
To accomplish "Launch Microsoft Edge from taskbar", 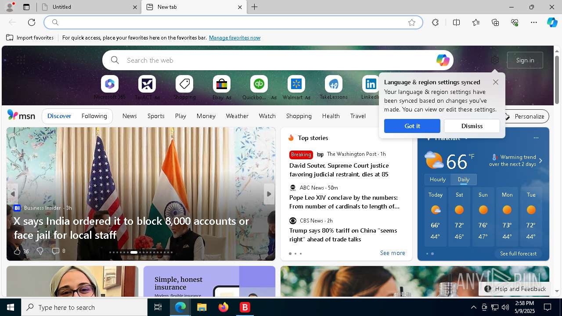I will click(180, 307).
